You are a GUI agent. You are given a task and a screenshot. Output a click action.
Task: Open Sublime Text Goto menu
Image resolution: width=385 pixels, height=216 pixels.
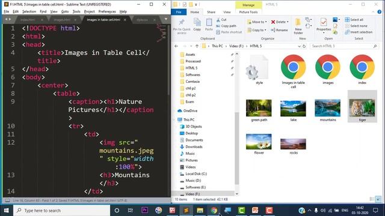(65, 11)
